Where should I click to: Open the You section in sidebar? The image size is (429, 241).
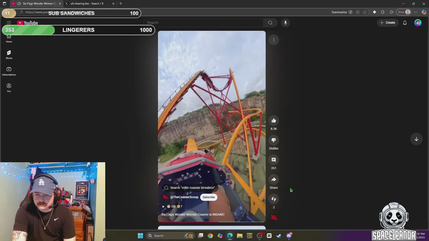pos(9,88)
